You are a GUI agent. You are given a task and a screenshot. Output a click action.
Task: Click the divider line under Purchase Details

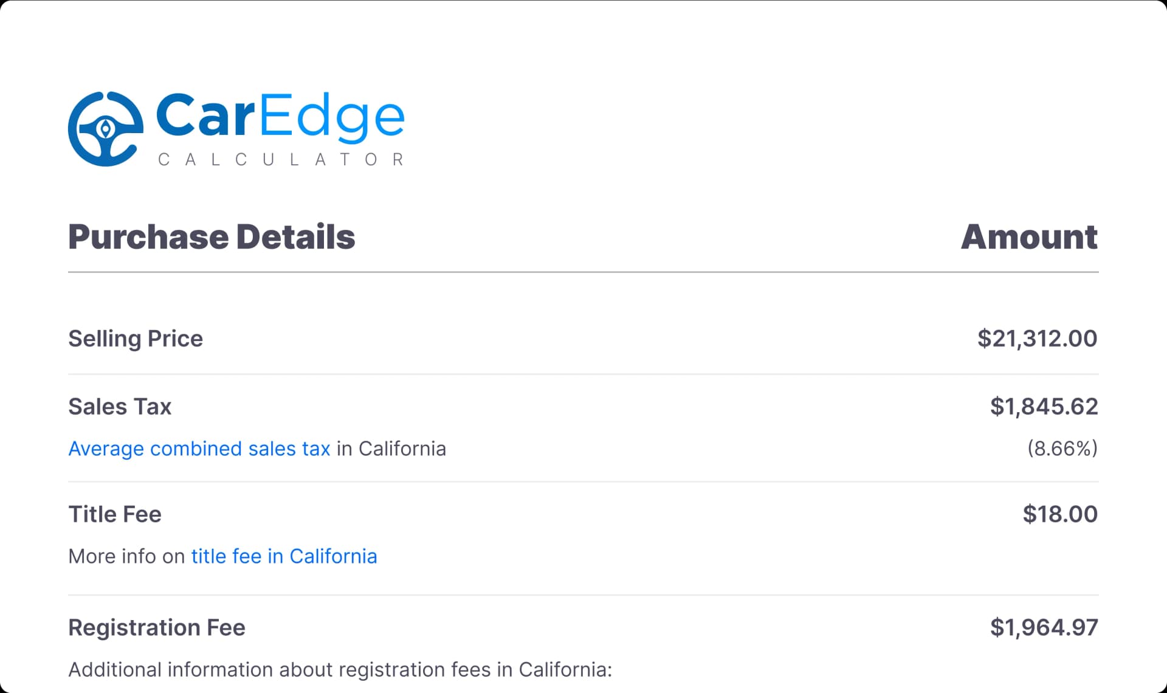pos(583,272)
